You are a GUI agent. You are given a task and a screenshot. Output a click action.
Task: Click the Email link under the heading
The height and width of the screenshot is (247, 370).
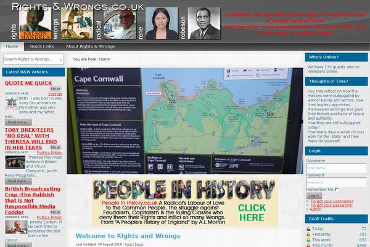tap(139, 245)
